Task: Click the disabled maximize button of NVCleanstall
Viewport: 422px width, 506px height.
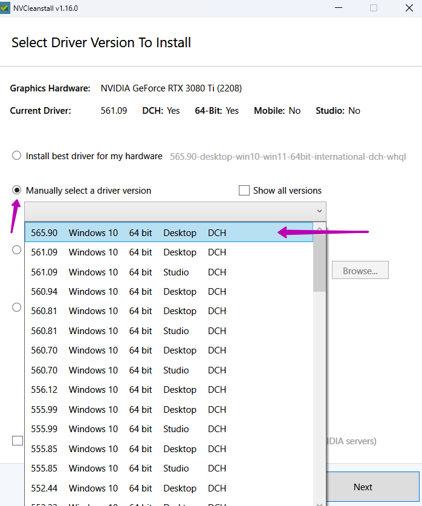Action: 374,8
